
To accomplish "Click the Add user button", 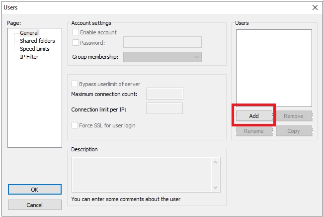I will [254, 116].
